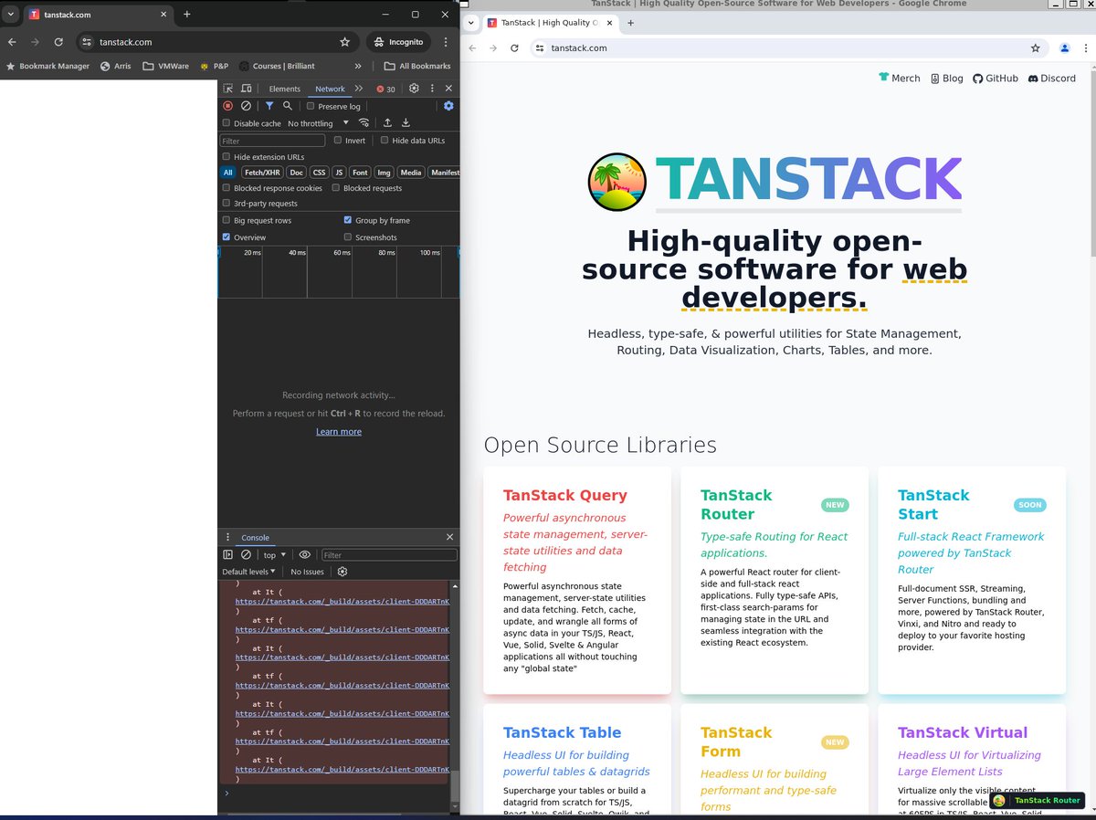
Task: Check the Invert filter checkbox
Action: tap(338, 140)
